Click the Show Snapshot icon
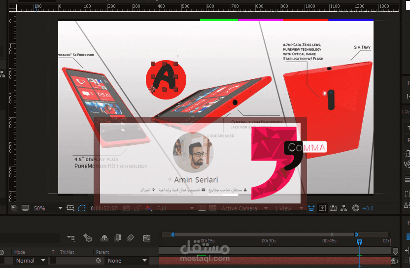The height and width of the screenshot is (268, 410). point(137,208)
